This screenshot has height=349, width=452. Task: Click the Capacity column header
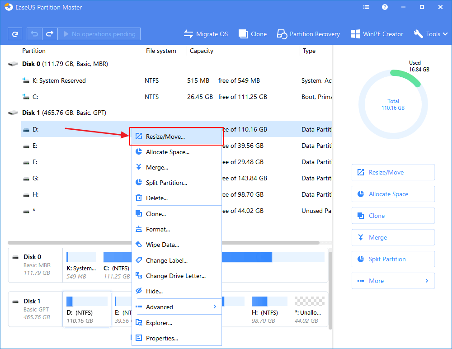(202, 51)
